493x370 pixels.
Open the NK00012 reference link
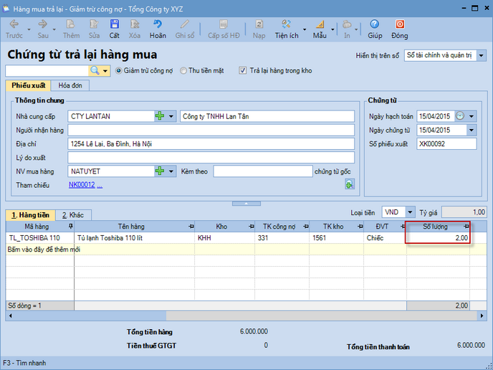pos(82,185)
